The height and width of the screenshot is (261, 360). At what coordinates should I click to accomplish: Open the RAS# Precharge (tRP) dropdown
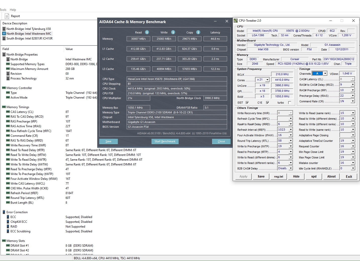pyautogui.click(x=353, y=90)
